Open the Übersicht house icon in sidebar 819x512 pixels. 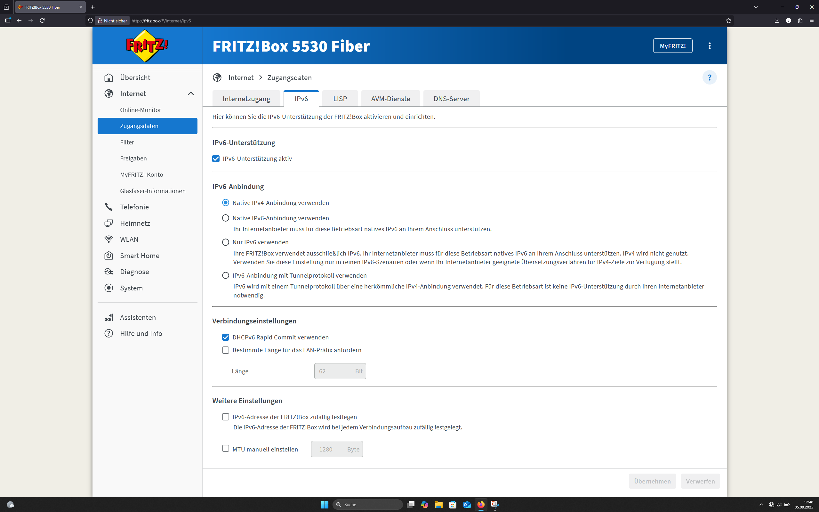[108, 77]
